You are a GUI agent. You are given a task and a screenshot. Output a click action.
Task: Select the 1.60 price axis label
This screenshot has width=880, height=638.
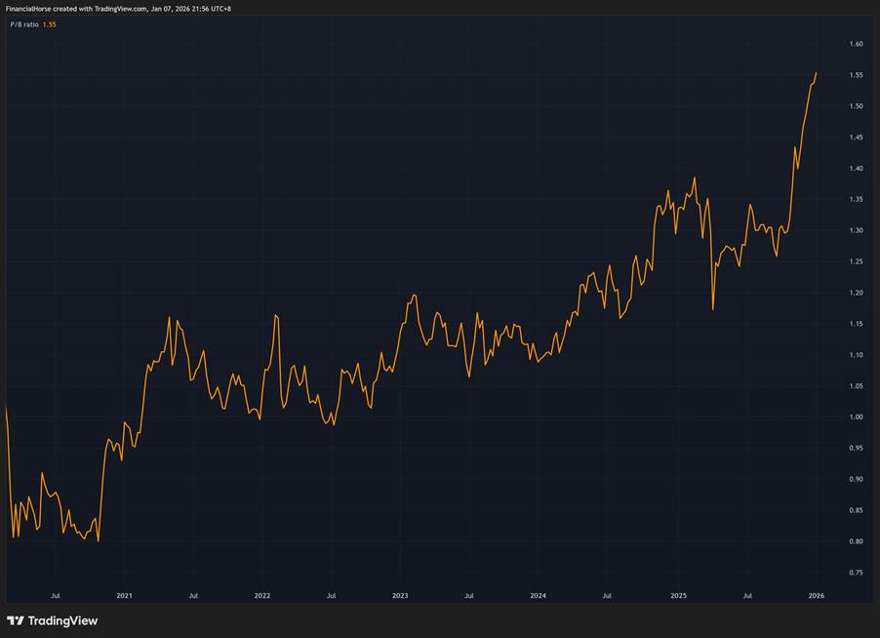click(856, 44)
